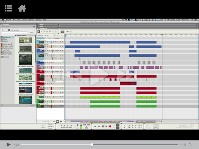Click the plus icon beside Instruments

(x=34, y=30)
